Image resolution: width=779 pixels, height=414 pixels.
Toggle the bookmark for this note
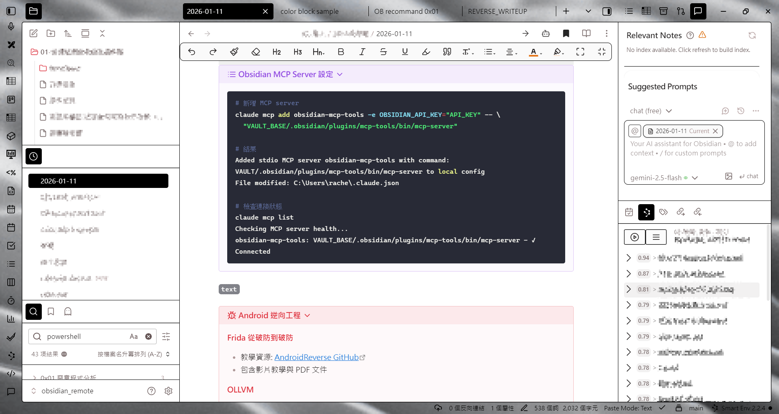[x=566, y=34]
